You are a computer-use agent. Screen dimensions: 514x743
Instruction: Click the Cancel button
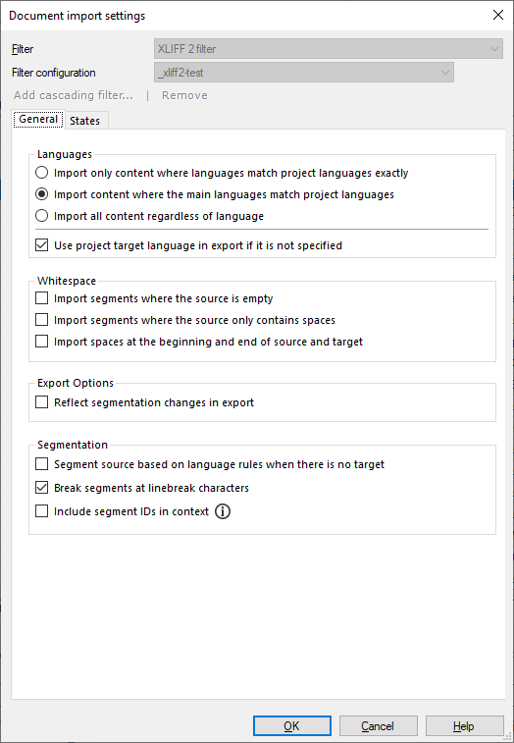click(x=378, y=726)
